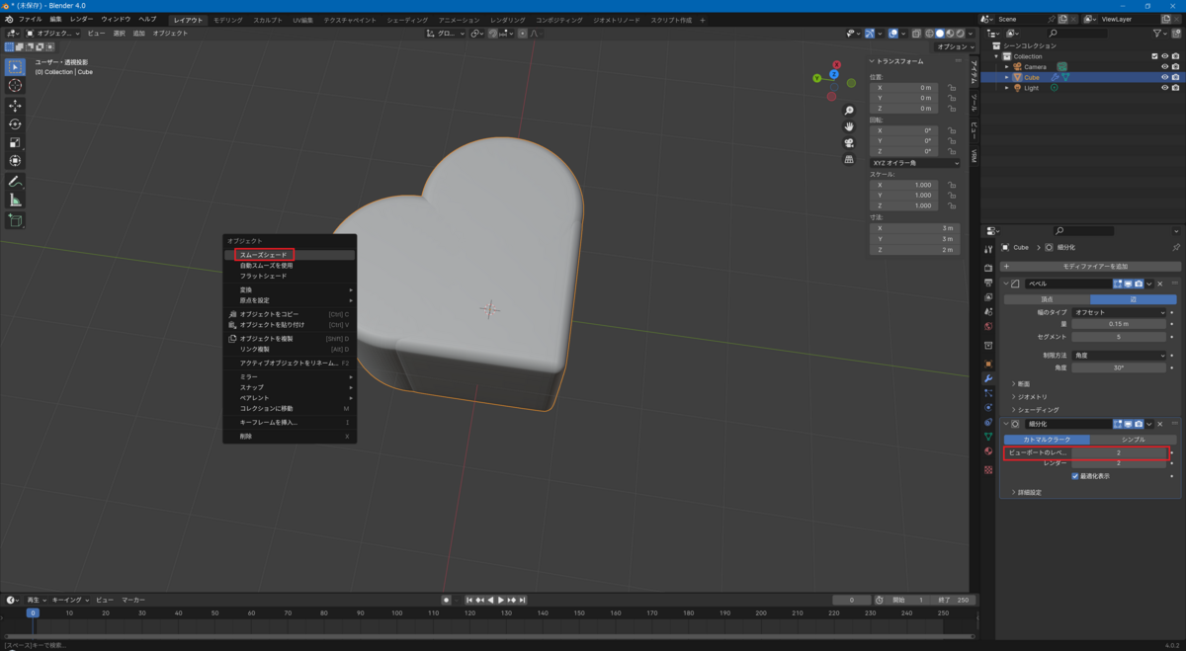The height and width of the screenshot is (651, 1186).
Task: Toggle show overlays button
Action: 891,33
